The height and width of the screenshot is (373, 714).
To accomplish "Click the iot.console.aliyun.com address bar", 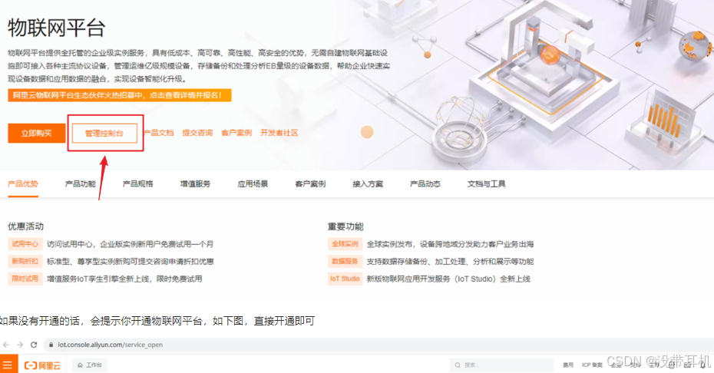I will 378,345.
